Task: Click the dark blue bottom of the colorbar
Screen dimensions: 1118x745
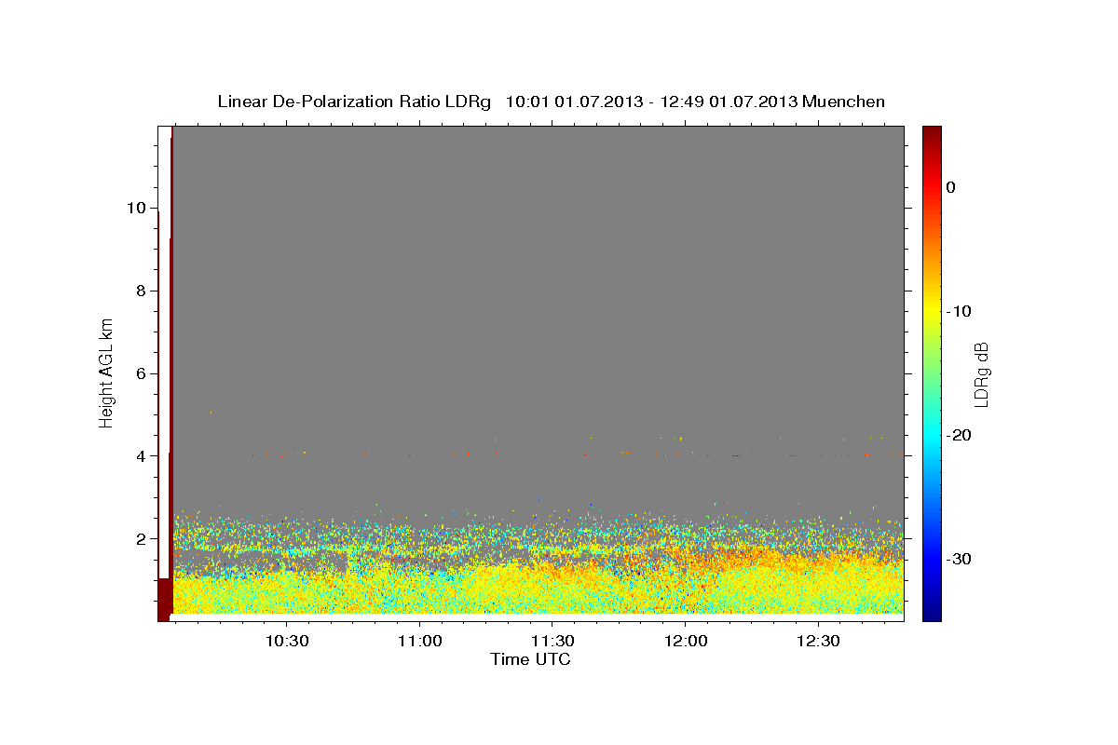Action: [x=932, y=612]
